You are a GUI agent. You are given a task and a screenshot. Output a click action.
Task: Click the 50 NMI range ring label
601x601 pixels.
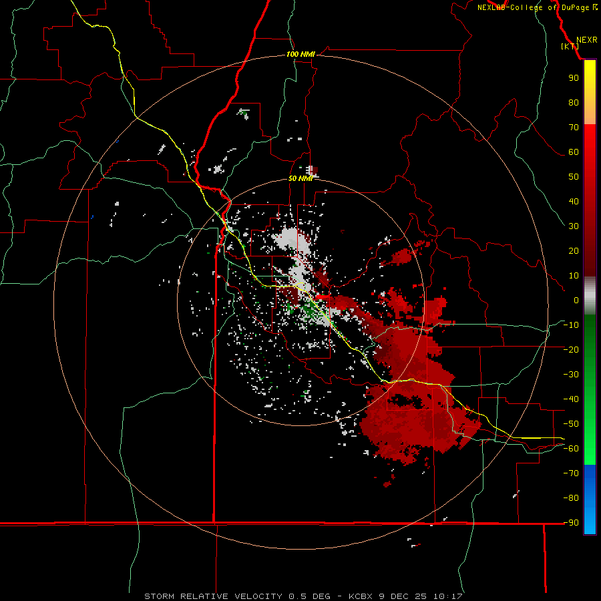(300, 178)
